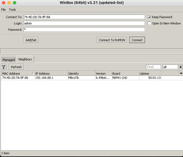Click Connect To RoMON button
The image size is (183, 157).
coord(112,40)
